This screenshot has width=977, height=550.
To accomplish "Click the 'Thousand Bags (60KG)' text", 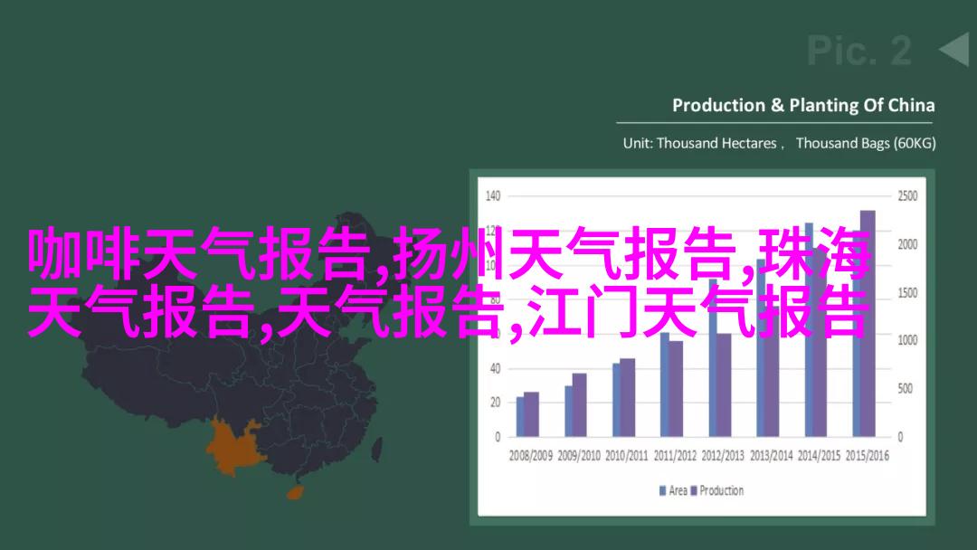I will [866, 143].
